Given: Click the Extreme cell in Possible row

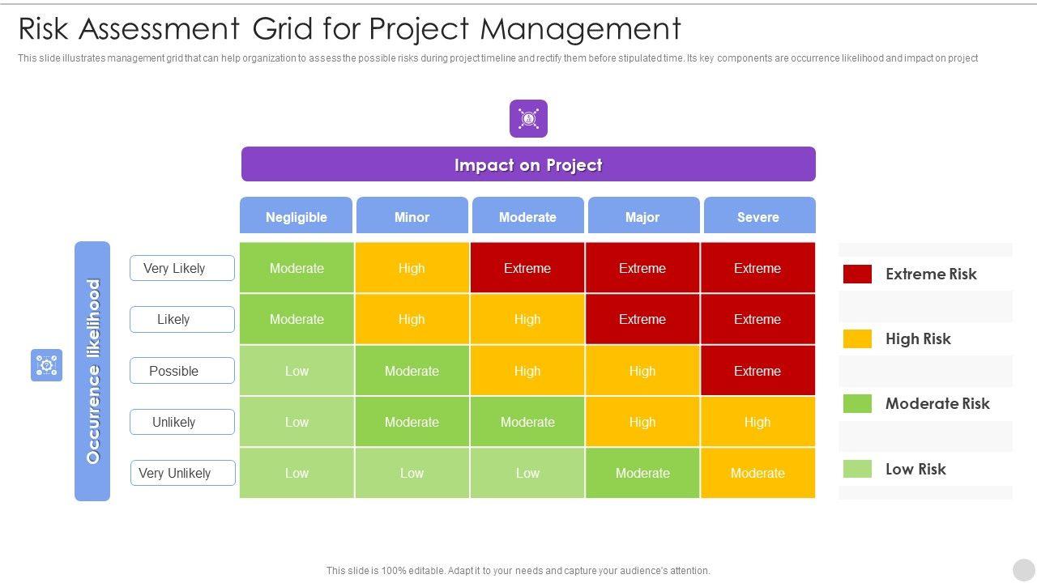Looking at the screenshot, I should 757,371.
